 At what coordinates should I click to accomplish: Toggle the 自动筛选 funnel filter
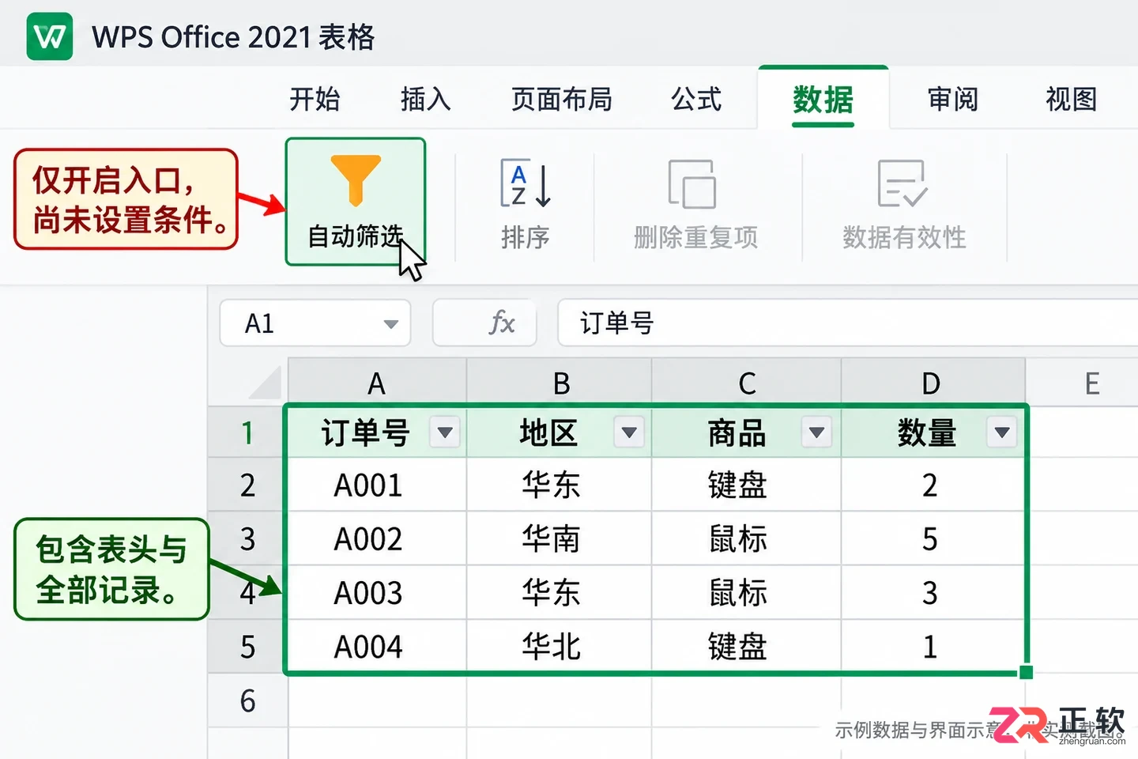point(356,202)
